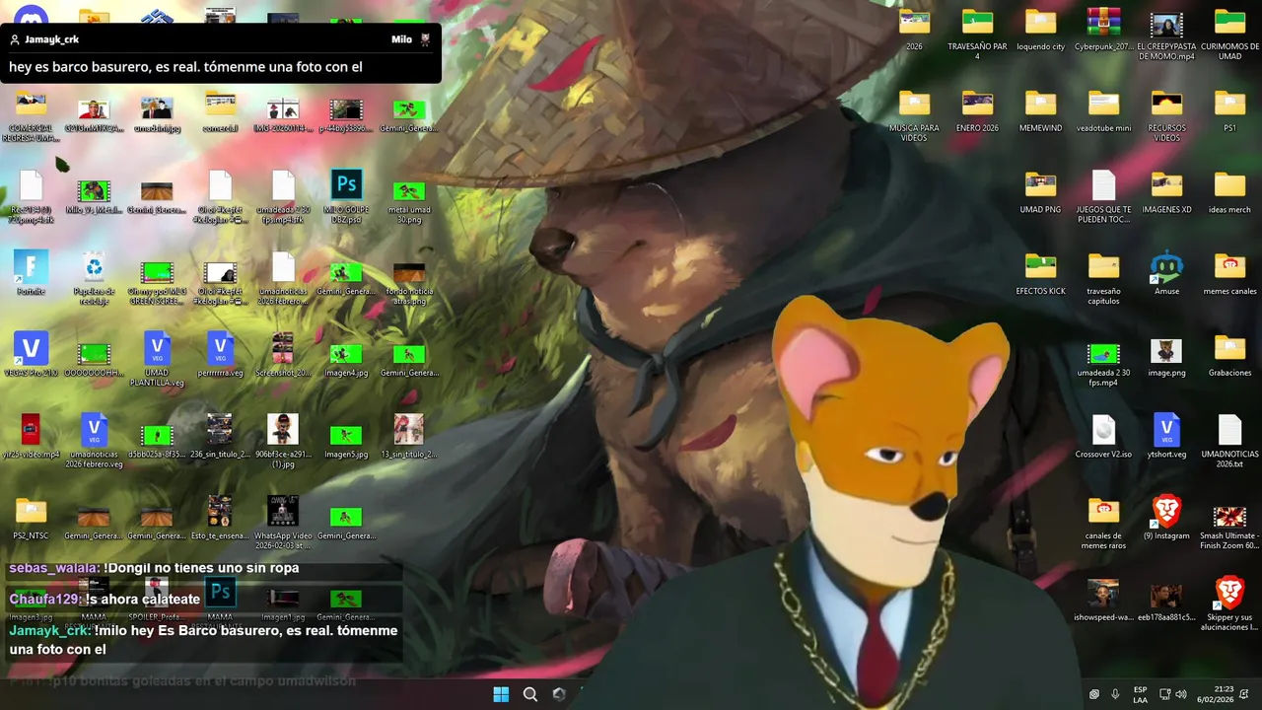Viewport: 1262px width, 710px height.
Task: Open the Fortnite desktop shortcut
Action: pos(31,274)
